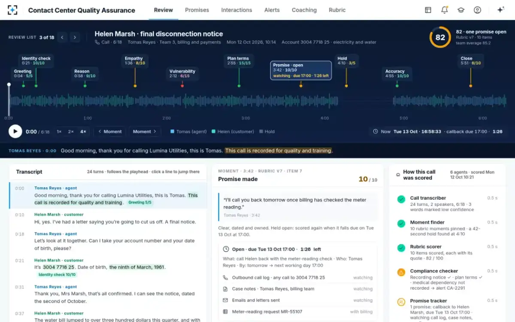The height and width of the screenshot is (322, 515).
Task: Switch to the Review tab
Action: tap(164, 10)
